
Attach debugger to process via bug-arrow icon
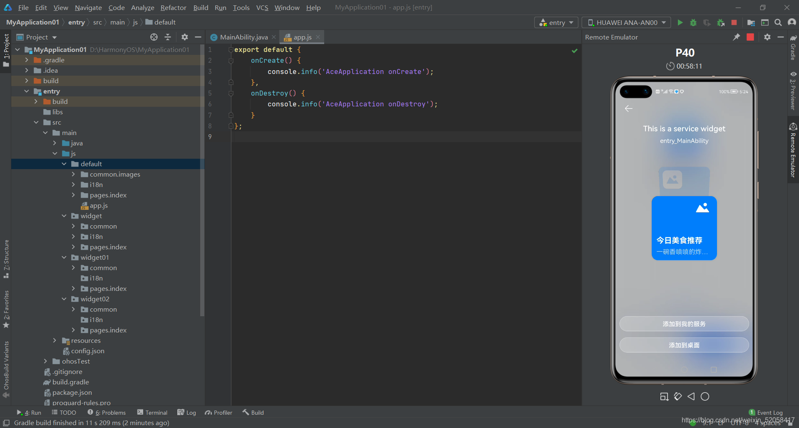[x=721, y=22]
